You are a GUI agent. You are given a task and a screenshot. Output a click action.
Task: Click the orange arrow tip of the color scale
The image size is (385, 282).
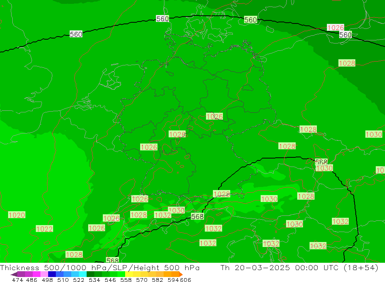tap(181, 274)
